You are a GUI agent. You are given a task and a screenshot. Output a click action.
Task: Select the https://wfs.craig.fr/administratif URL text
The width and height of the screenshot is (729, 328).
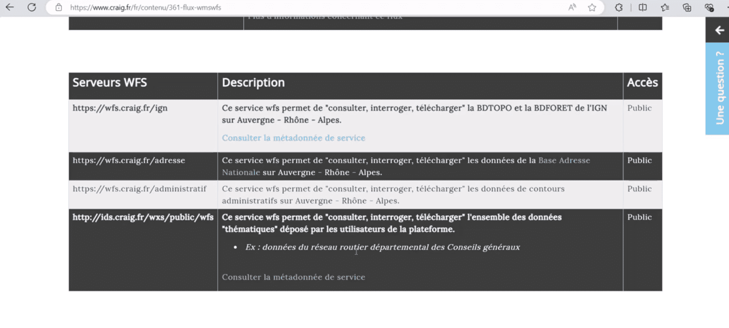tap(140, 189)
